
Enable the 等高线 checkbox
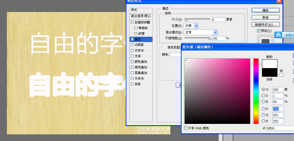tap(136, 28)
